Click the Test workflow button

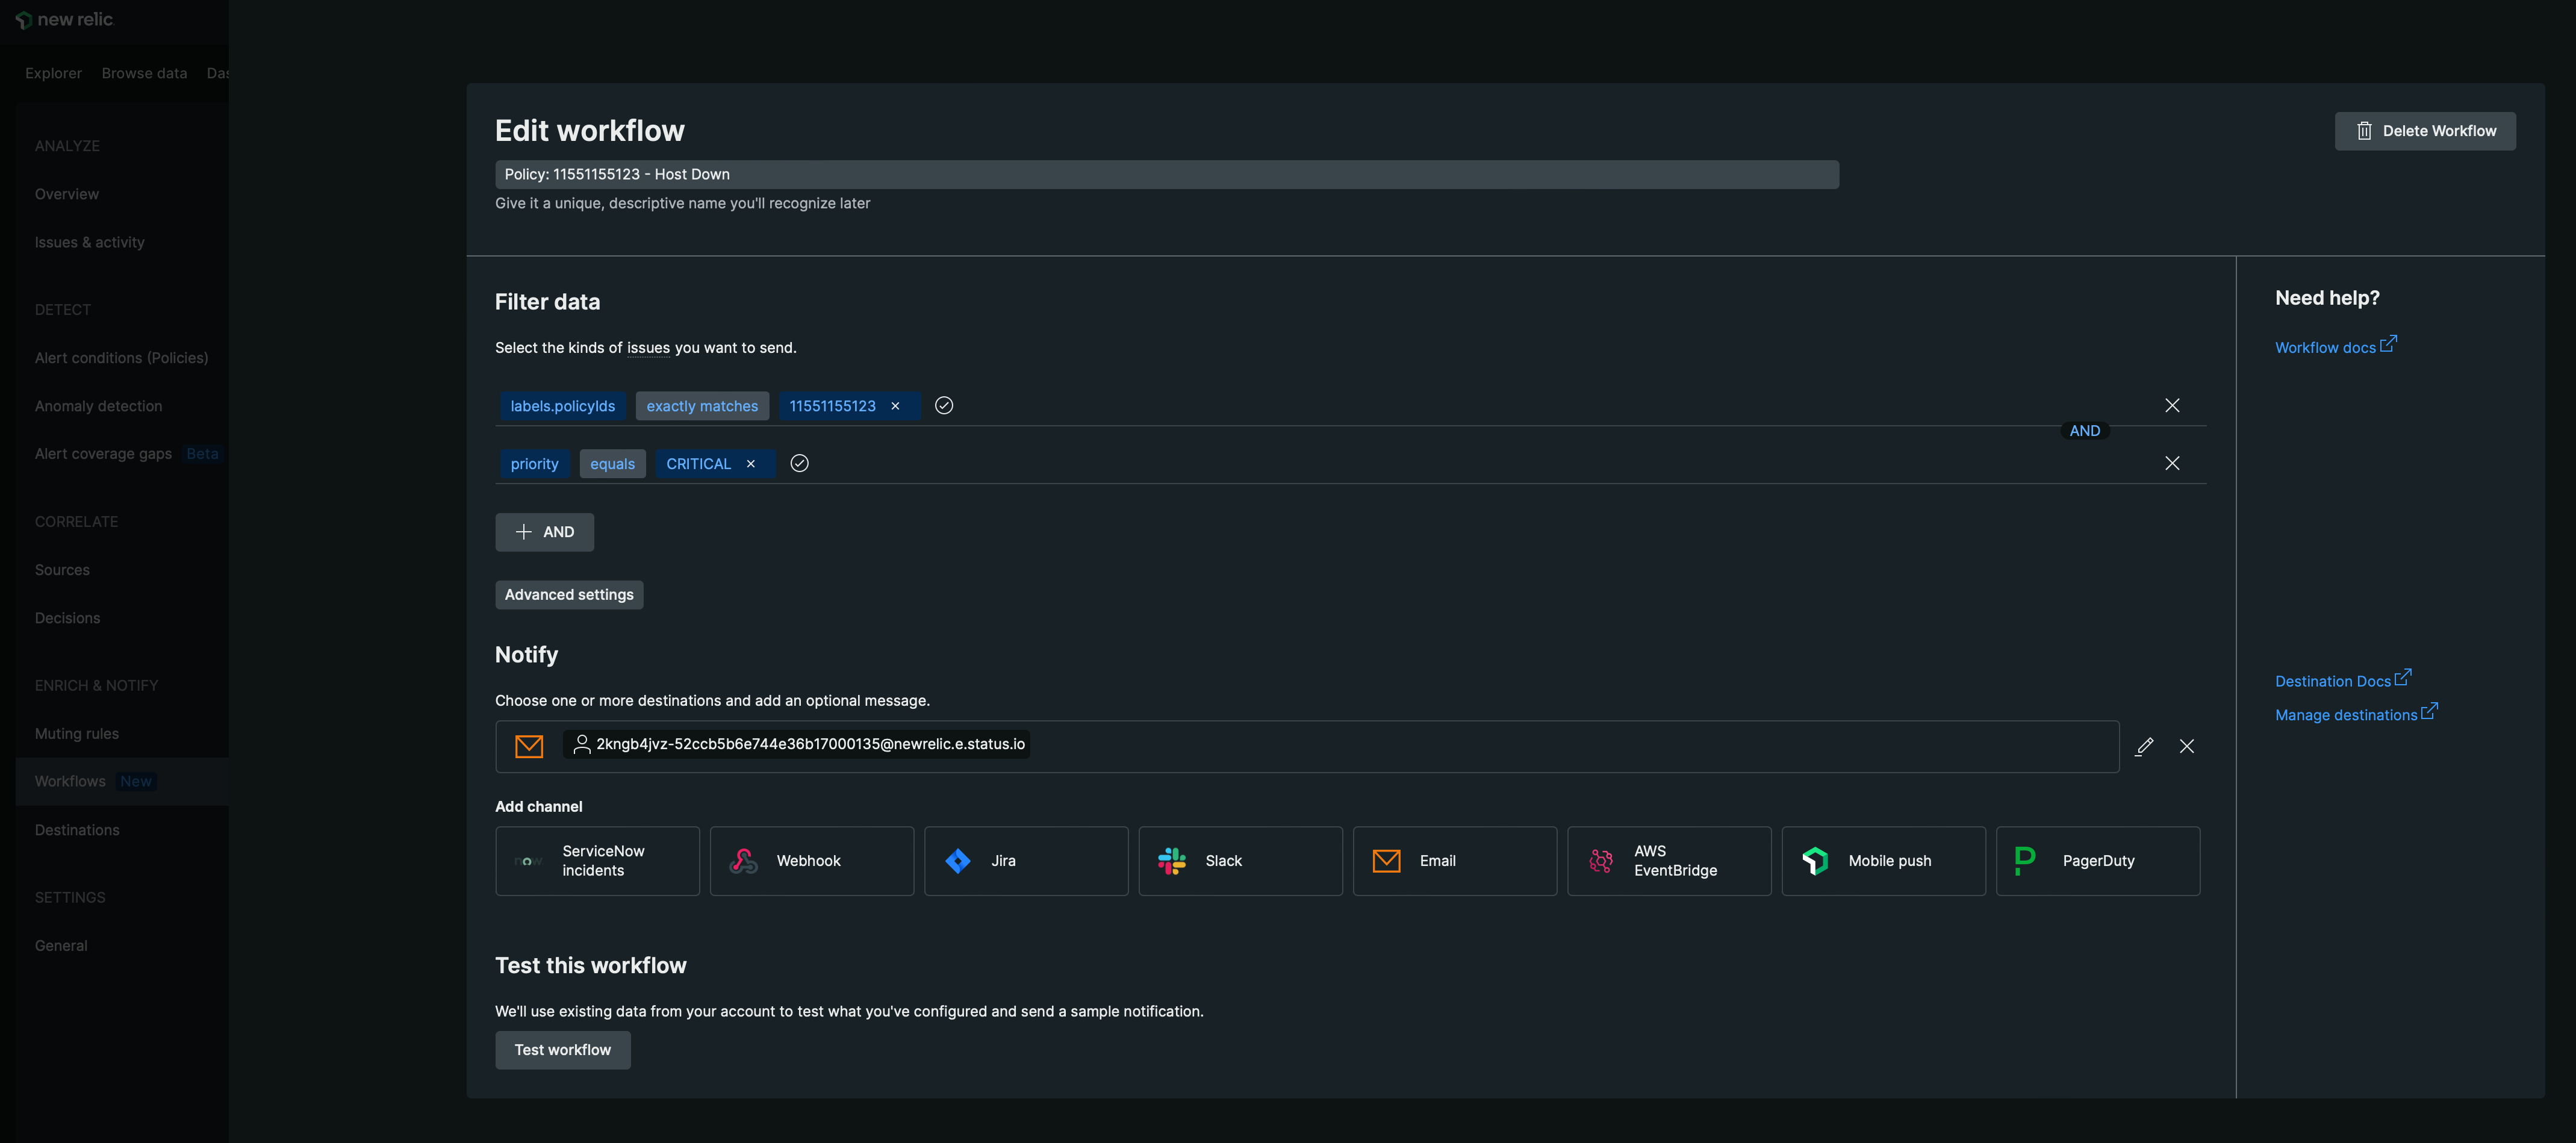562,1049
